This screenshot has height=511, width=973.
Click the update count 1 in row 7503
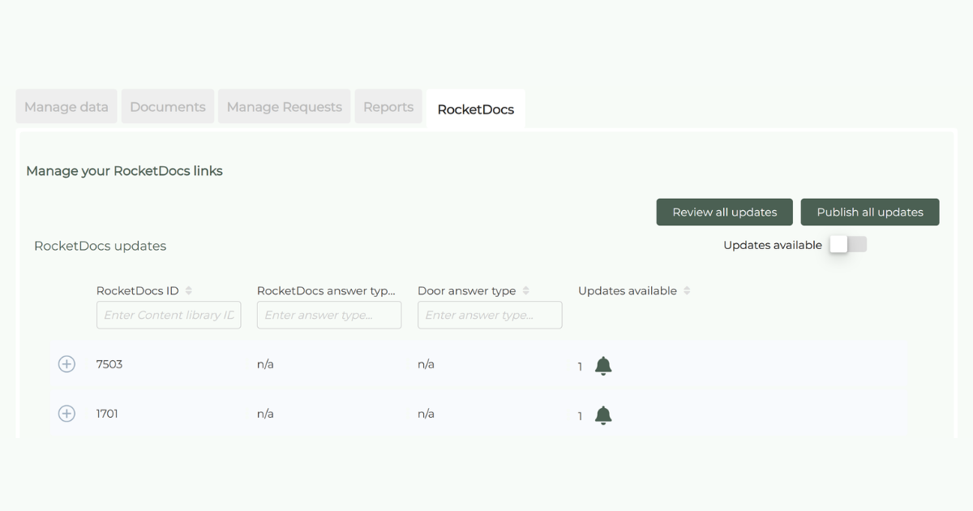[x=580, y=367]
